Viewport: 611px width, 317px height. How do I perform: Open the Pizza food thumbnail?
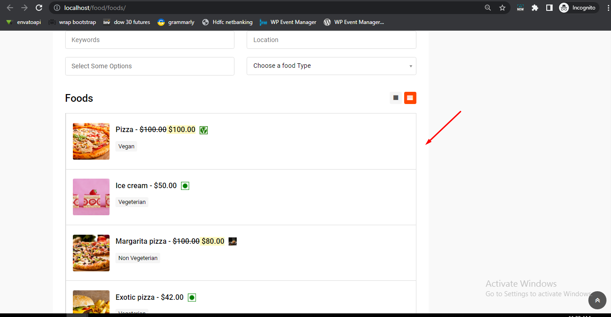(91, 141)
